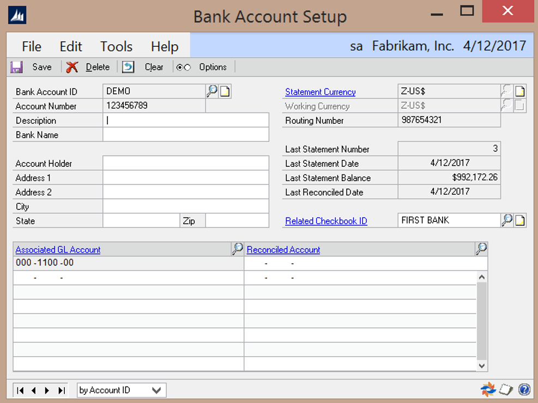The width and height of the screenshot is (538, 403).
Task: Click the Save floppy disk icon
Action: 16,67
